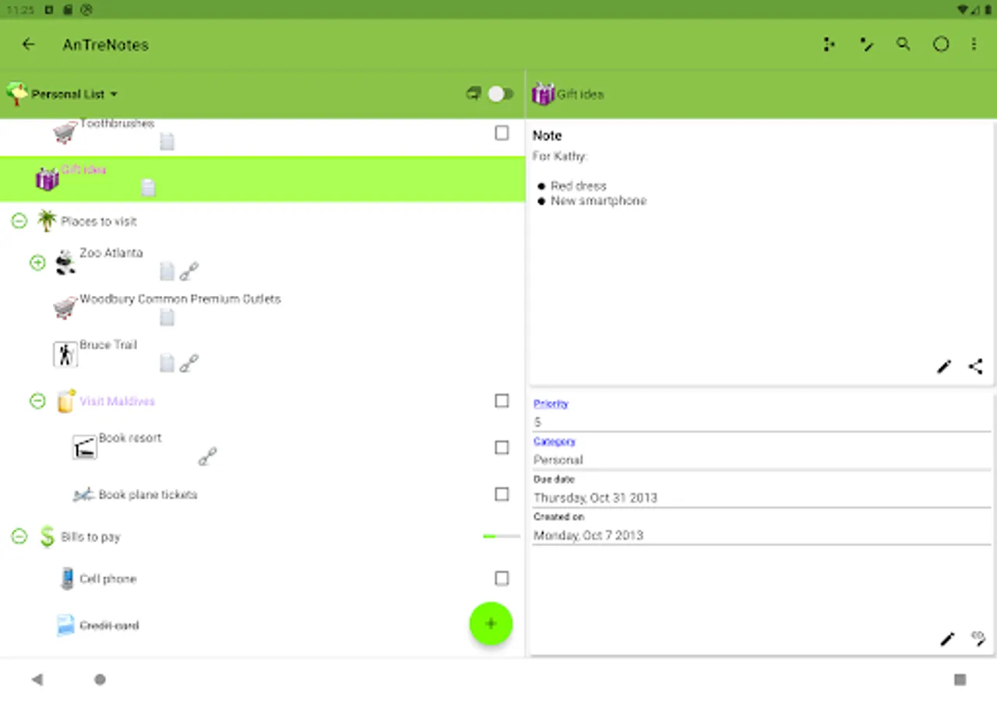Select the Visit Maldives label
The width and height of the screenshot is (997, 701).
[117, 401]
